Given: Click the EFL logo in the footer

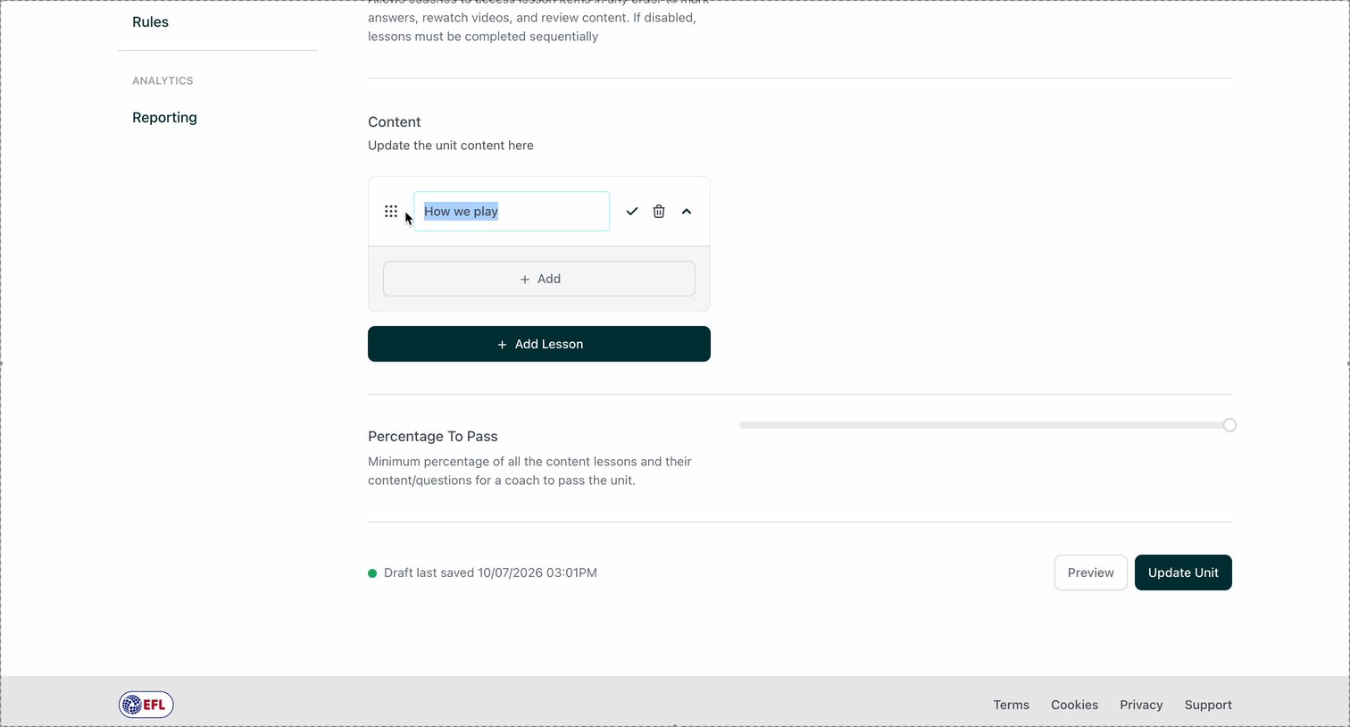Looking at the screenshot, I should click(146, 705).
